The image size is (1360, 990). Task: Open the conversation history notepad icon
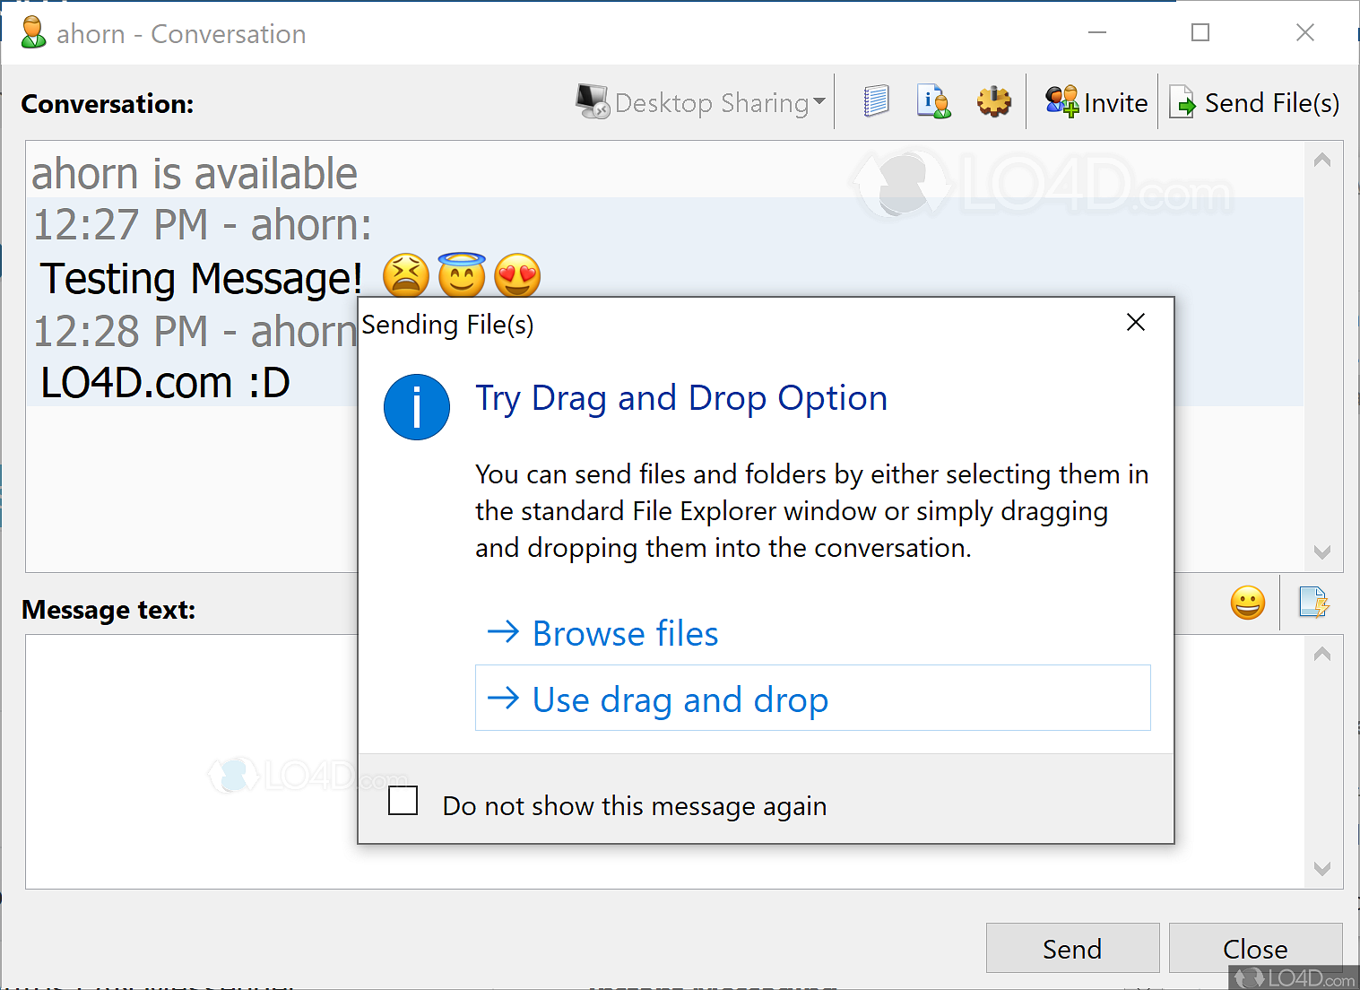coord(876,101)
